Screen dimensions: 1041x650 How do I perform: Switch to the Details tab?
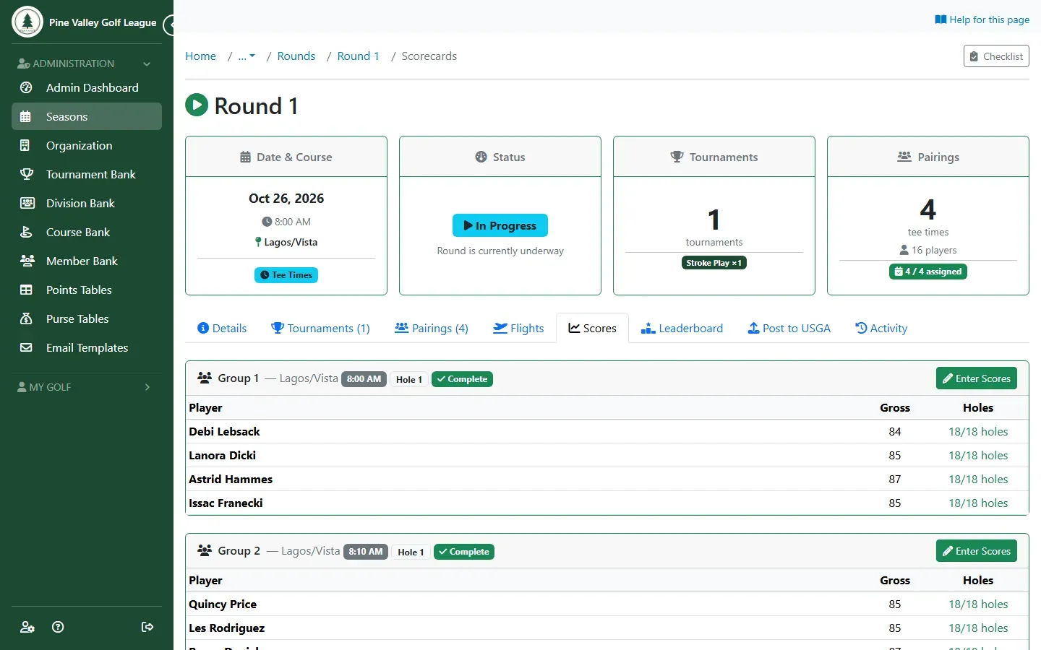(222, 328)
